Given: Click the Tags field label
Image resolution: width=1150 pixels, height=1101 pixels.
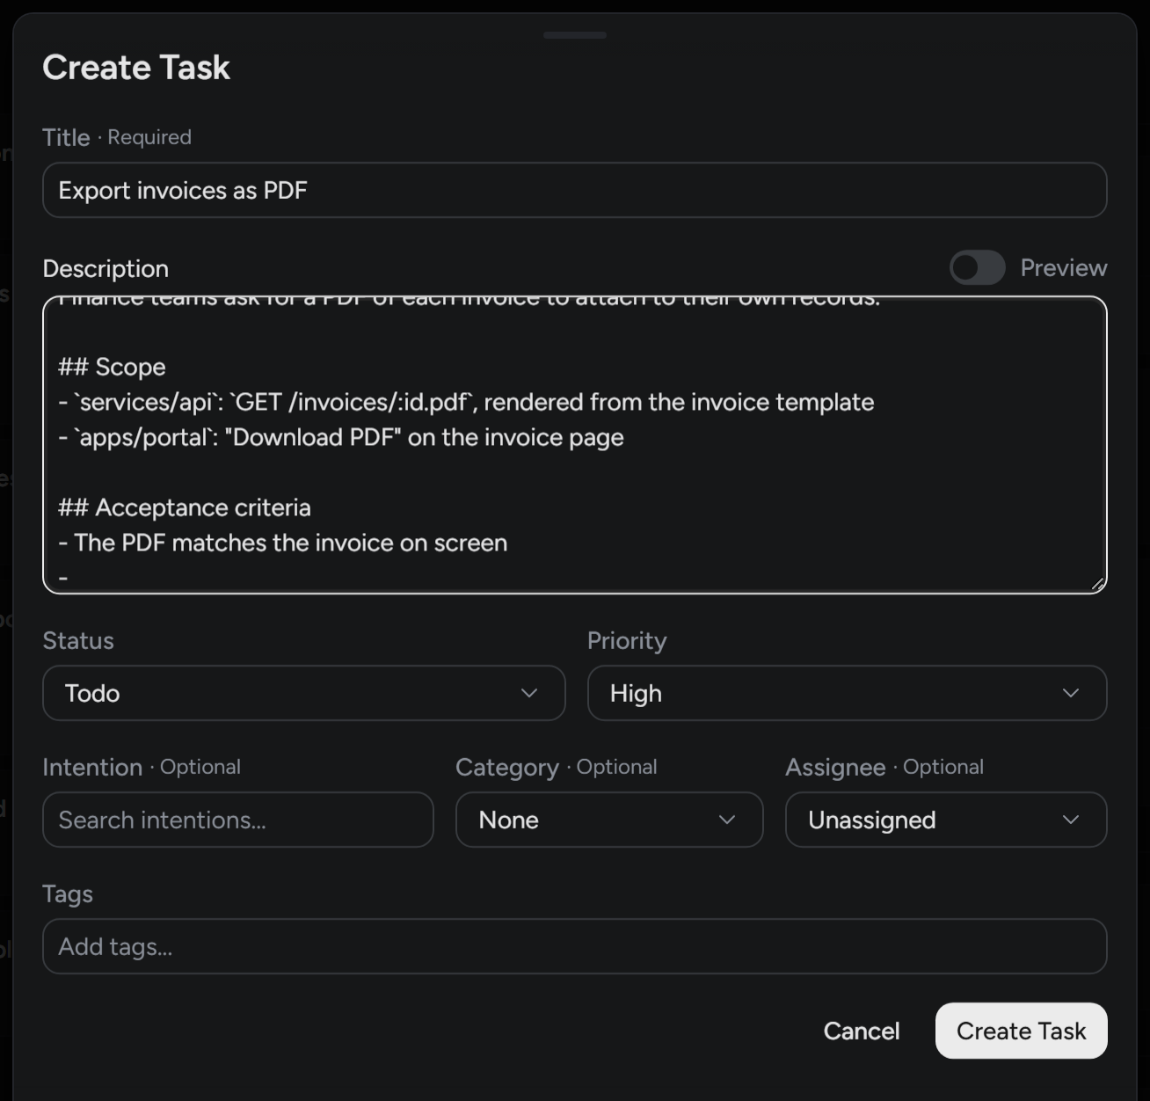Looking at the screenshot, I should (x=68, y=893).
